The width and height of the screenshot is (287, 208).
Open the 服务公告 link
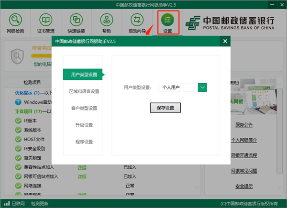(x=244, y=125)
